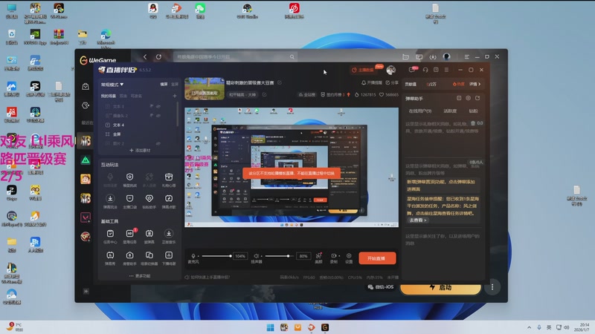Click the WeGame refresh icon
595x334 pixels.
[158, 57]
